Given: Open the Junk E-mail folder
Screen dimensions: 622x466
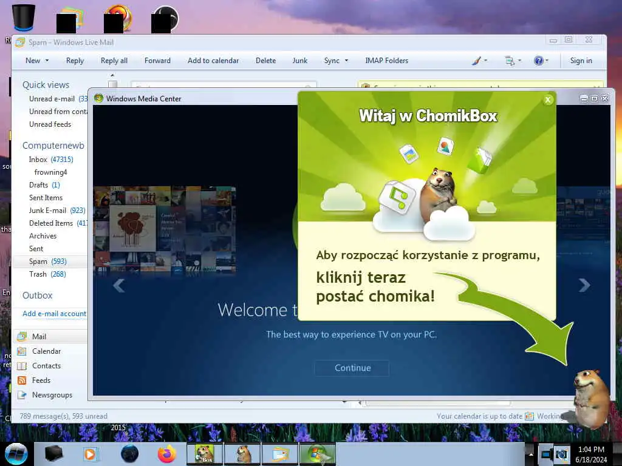Looking at the screenshot, I should (56, 211).
